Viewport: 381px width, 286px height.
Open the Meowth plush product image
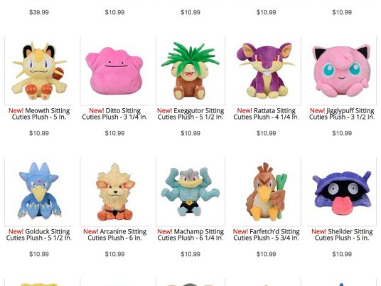pyautogui.click(x=39, y=70)
